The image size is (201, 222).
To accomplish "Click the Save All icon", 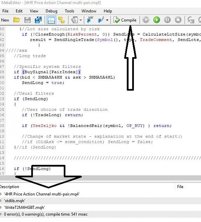I will coord(38,20).
